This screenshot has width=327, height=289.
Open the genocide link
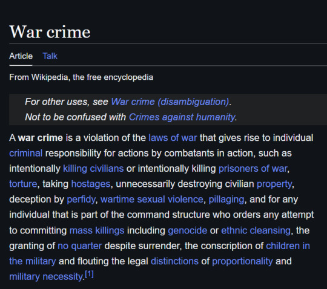(x=188, y=230)
